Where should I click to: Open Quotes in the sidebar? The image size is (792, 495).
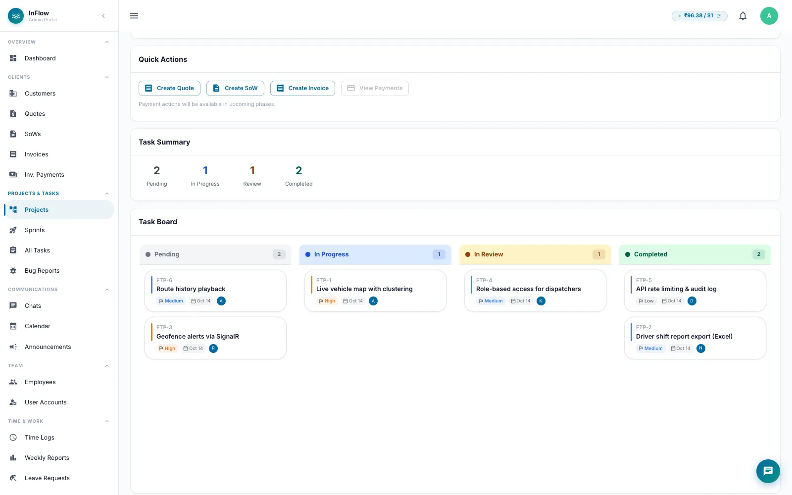[x=59, y=114]
